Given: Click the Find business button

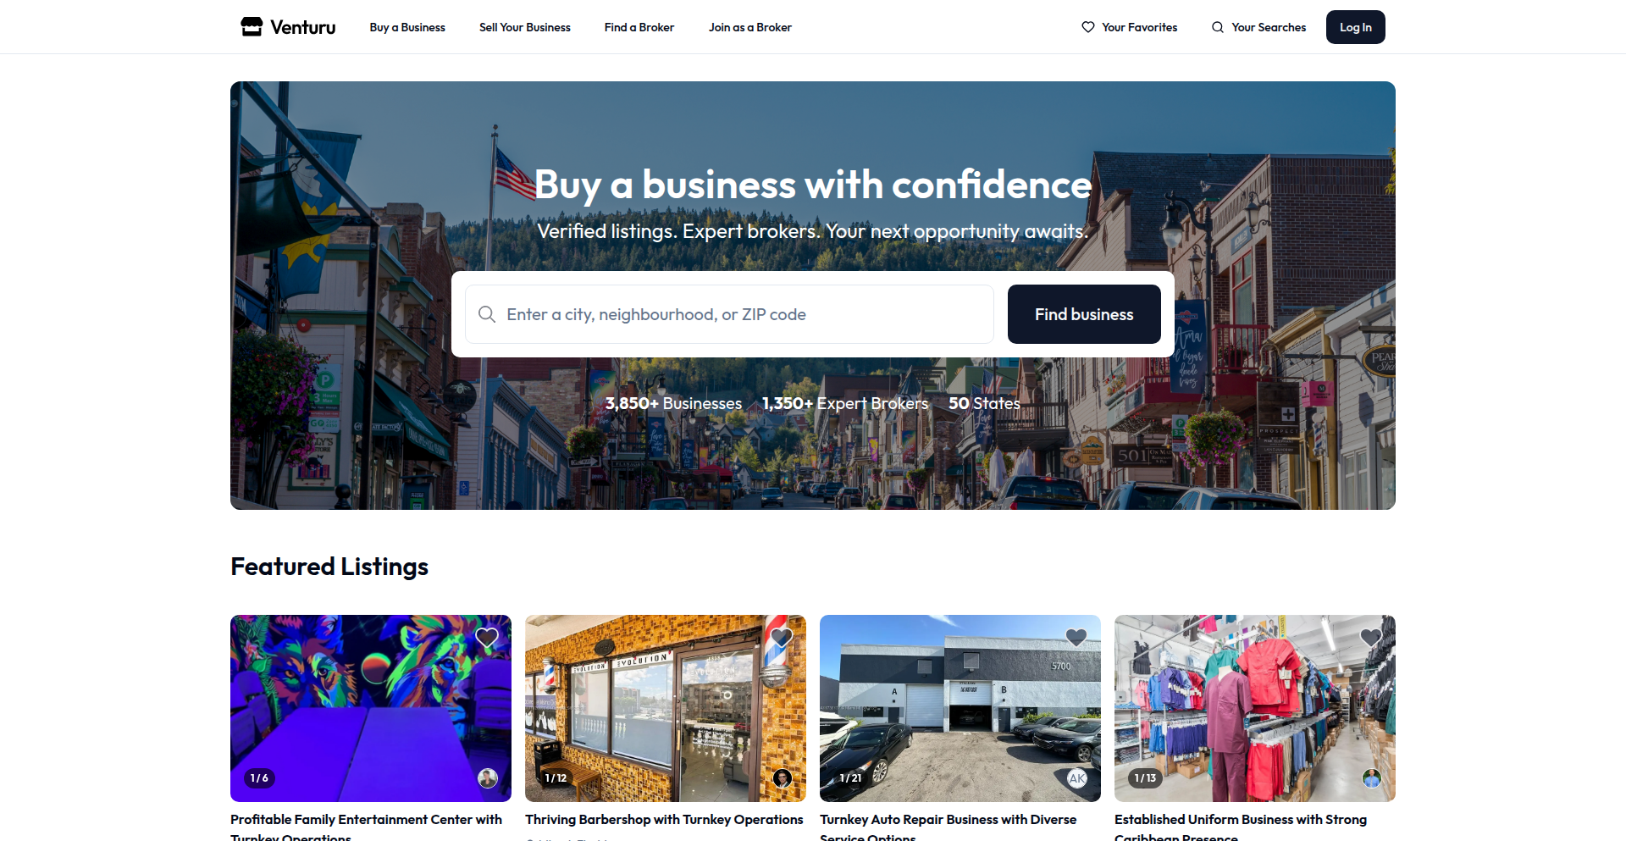Looking at the screenshot, I should (1084, 314).
